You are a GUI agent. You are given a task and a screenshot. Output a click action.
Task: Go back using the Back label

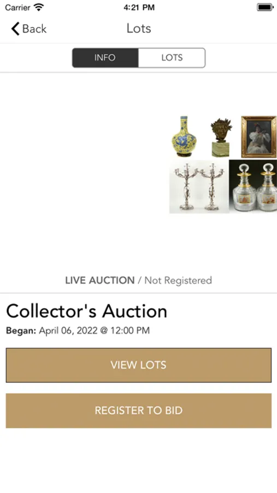pyautogui.click(x=34, y=29)
